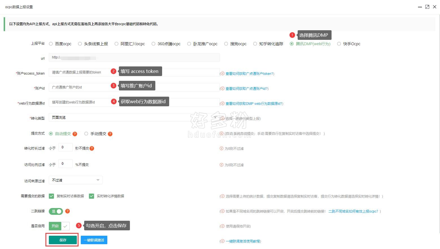Image resolution: width=440 pixels, height=249 pixels.
Task: Open 查看如何获取广点通账户token link
Action: point(250,73)
